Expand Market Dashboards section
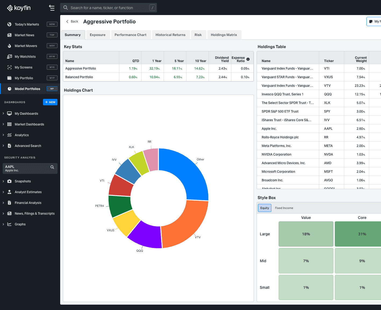 pyautogui.click(x=3, y=124)
